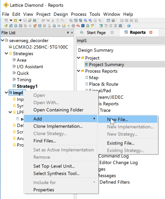165x199 pixels.
Task: Click the grid icon with red square
Action: point(35,26)
